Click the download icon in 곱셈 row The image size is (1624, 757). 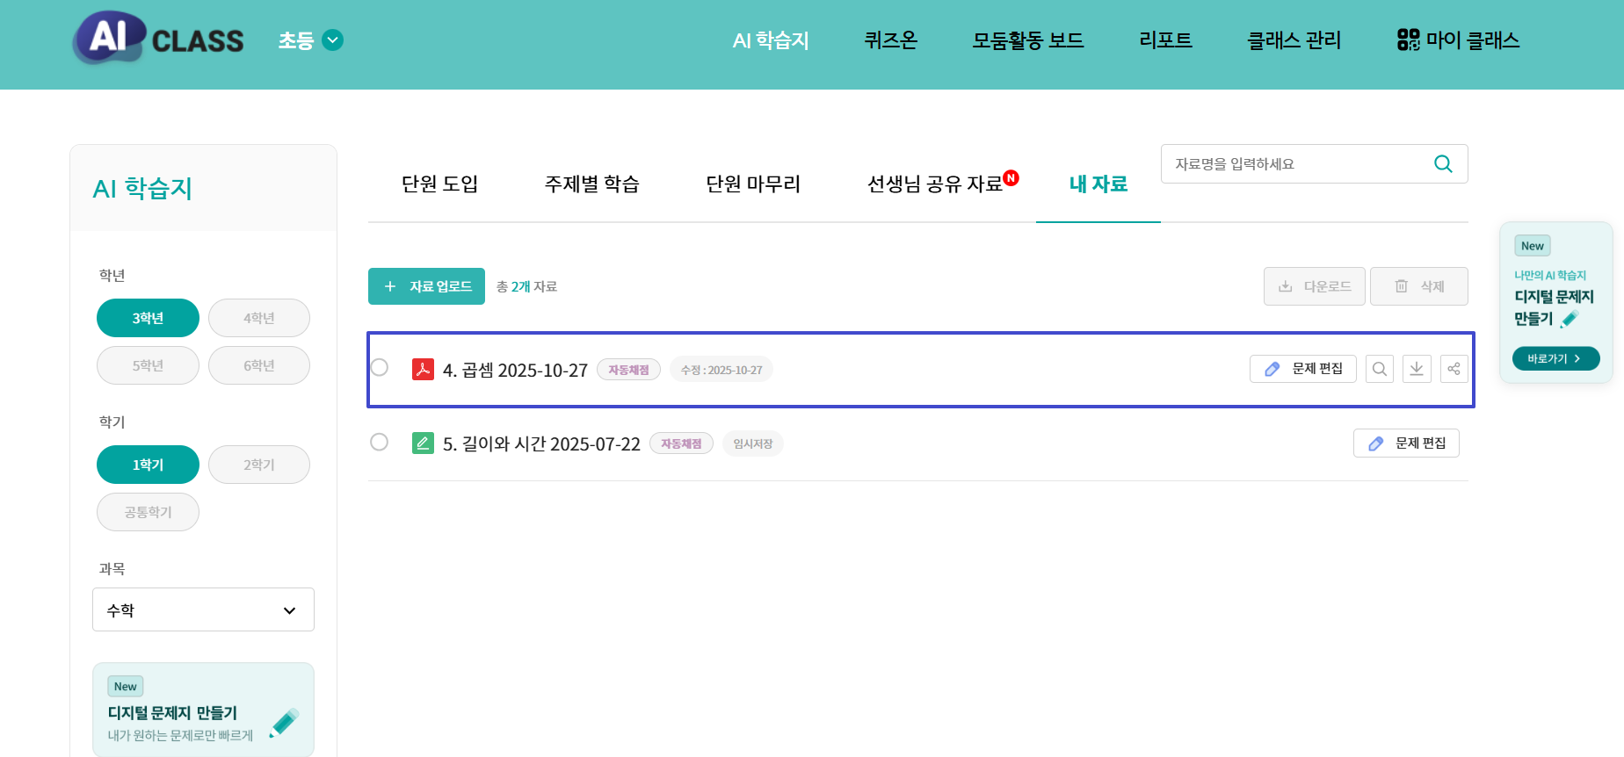1417,369
